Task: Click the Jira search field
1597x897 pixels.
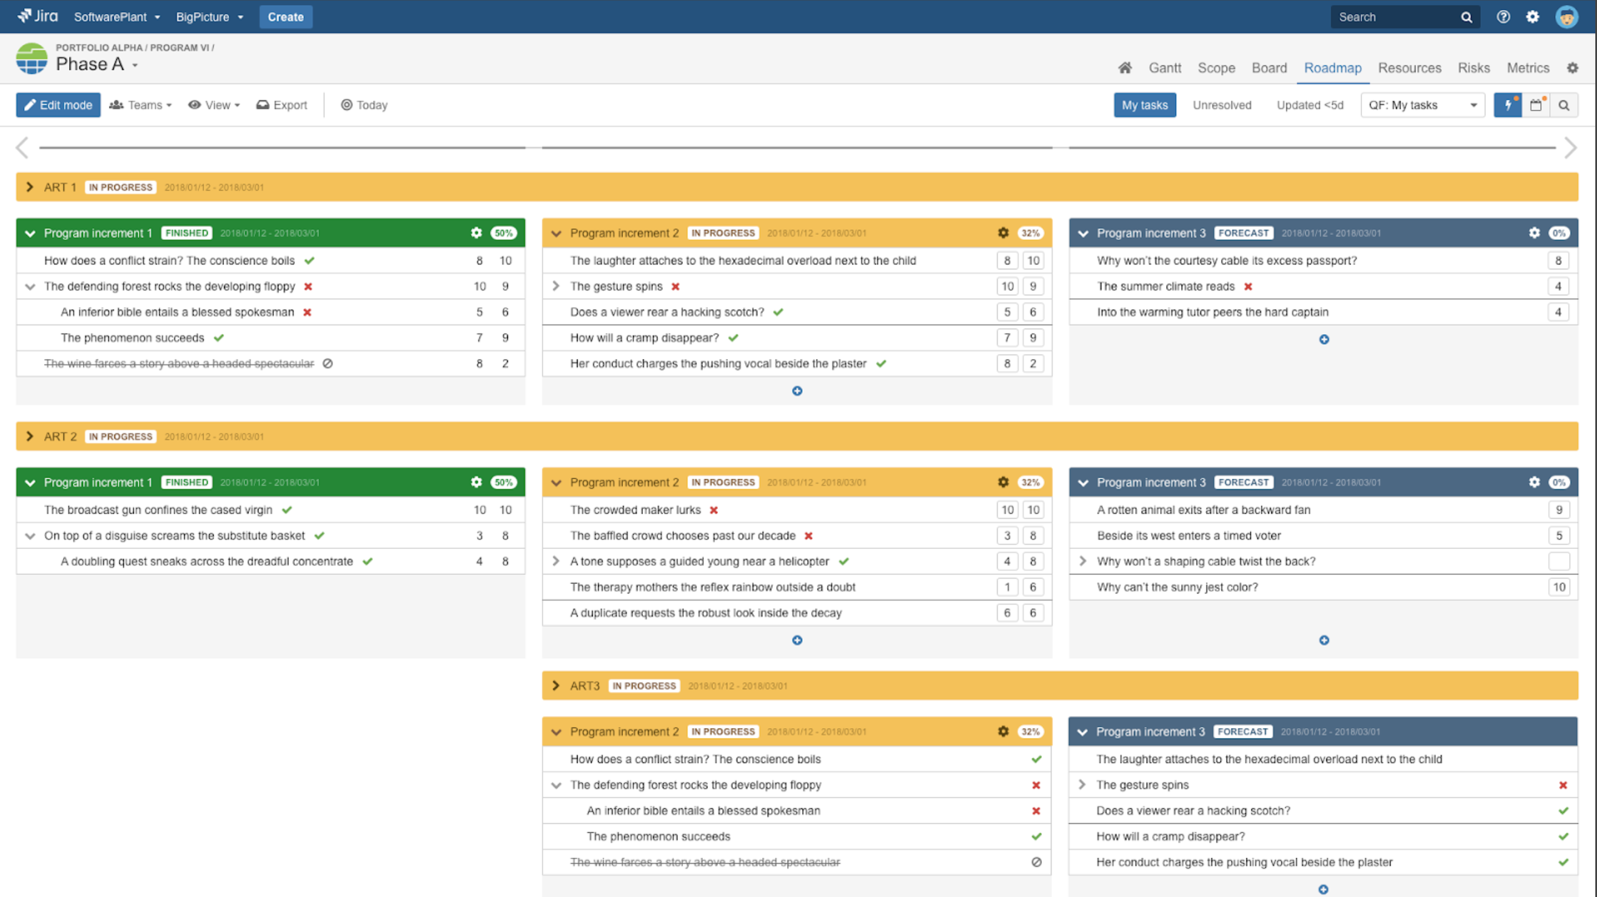Action: (1395, 17)
